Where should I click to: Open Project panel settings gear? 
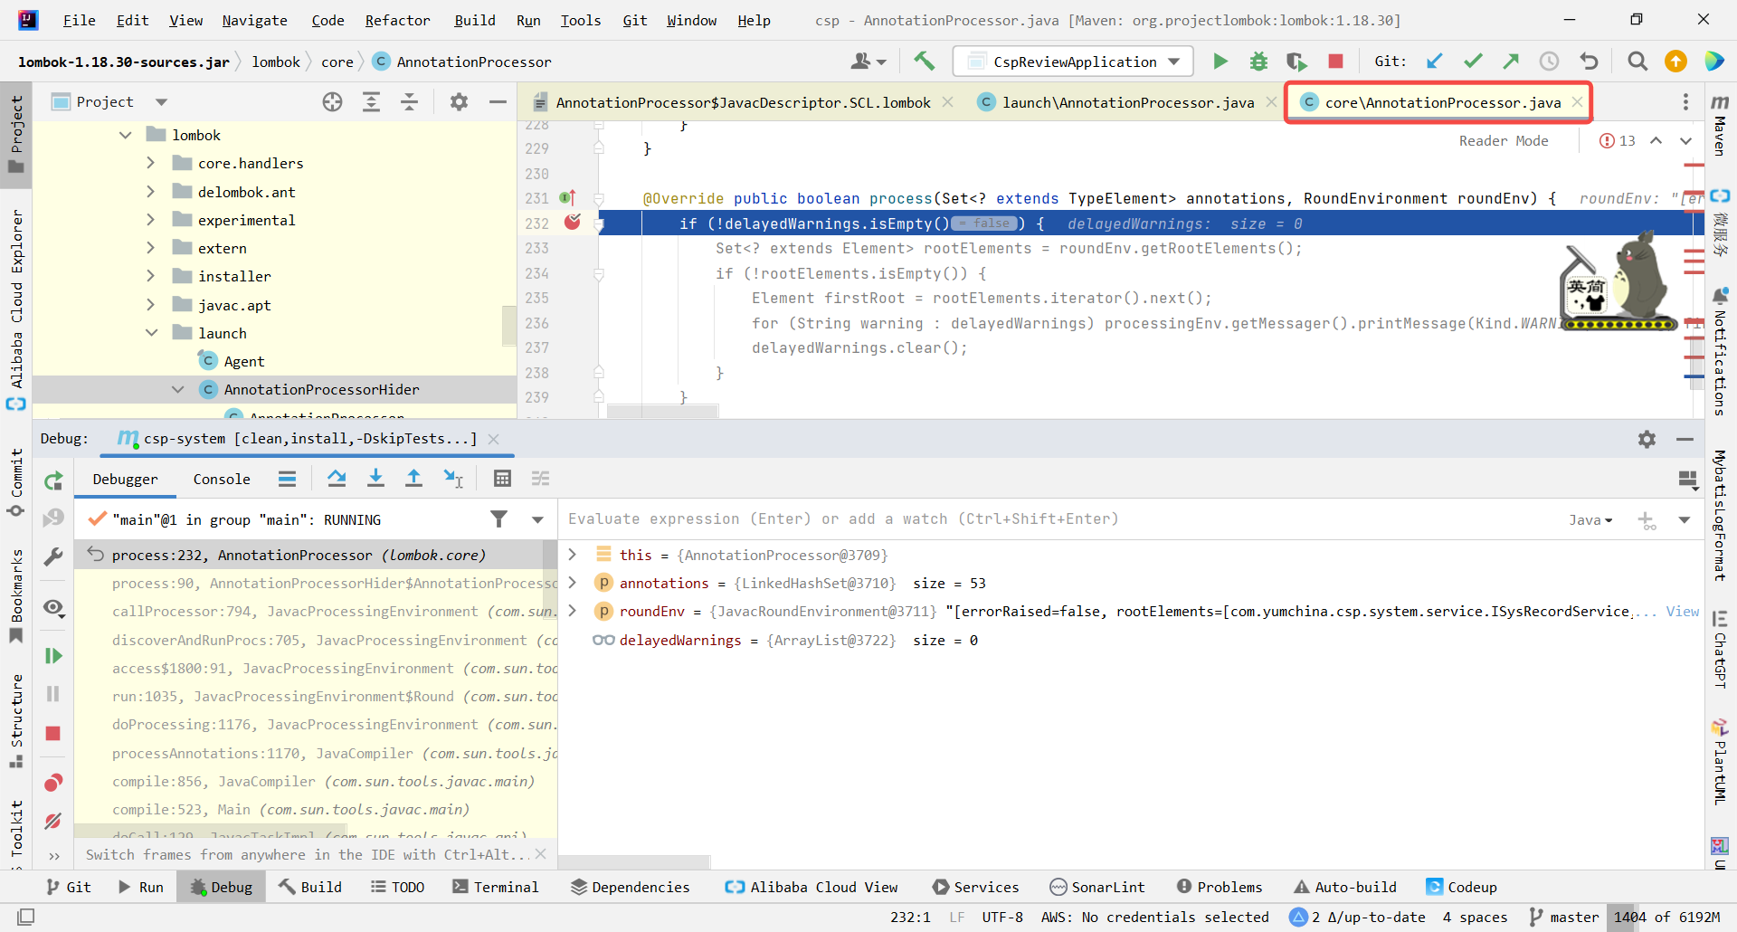(x=459, y=102)
